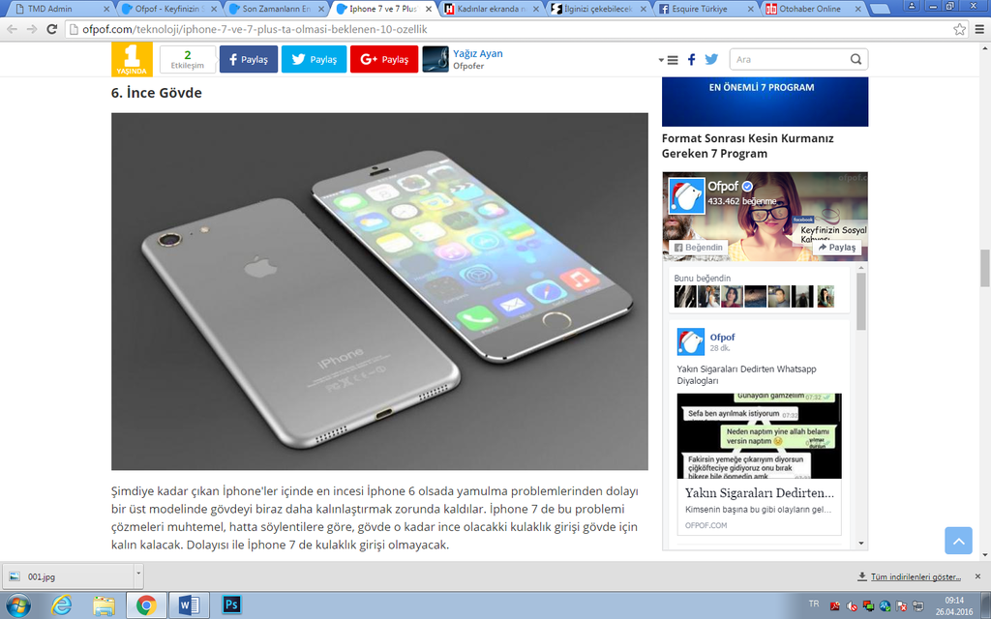This screenshot has height=619, width=991.
Task: Share on Google+ with red Paylaş button
Action: (384, 60)
